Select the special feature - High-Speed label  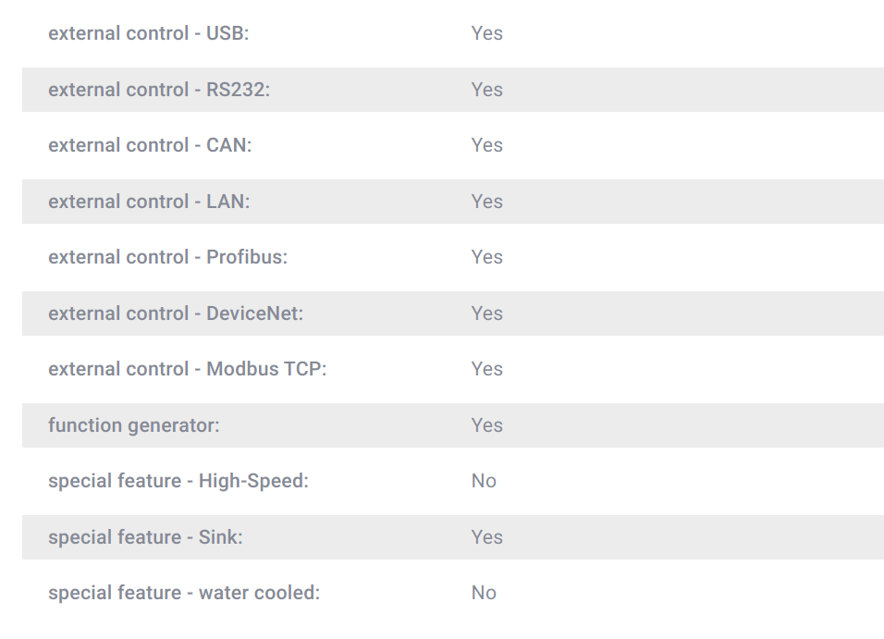tap(178, 481)
